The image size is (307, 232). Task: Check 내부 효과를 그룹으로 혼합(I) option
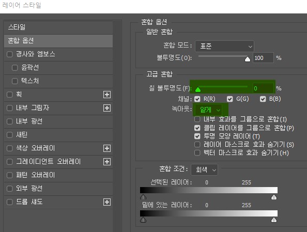[197, 119]
